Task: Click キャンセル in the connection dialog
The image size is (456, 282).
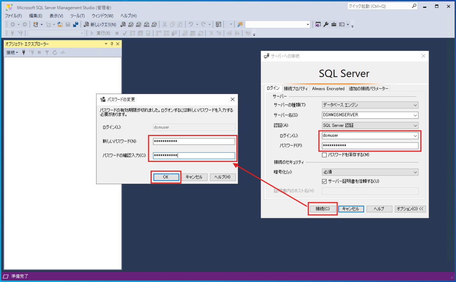Action: point(351,209)
